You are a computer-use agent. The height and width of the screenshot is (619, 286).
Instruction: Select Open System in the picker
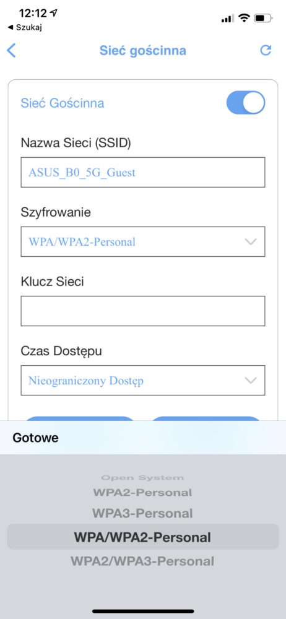pyautogui.click(x=142, y=478)
